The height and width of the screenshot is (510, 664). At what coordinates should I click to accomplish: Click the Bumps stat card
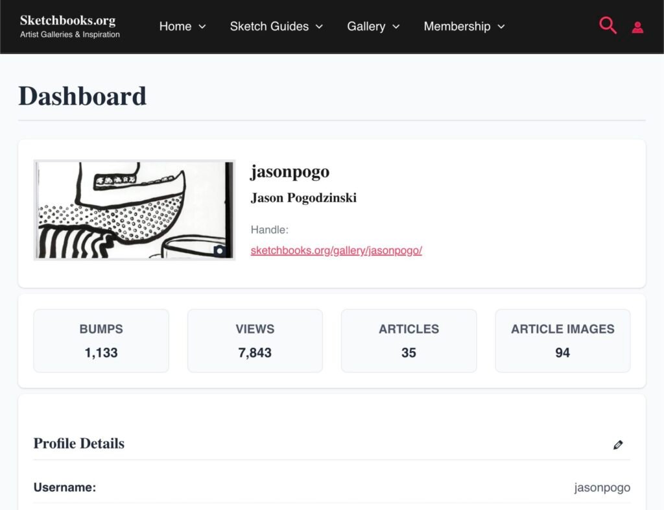(101, 341)
